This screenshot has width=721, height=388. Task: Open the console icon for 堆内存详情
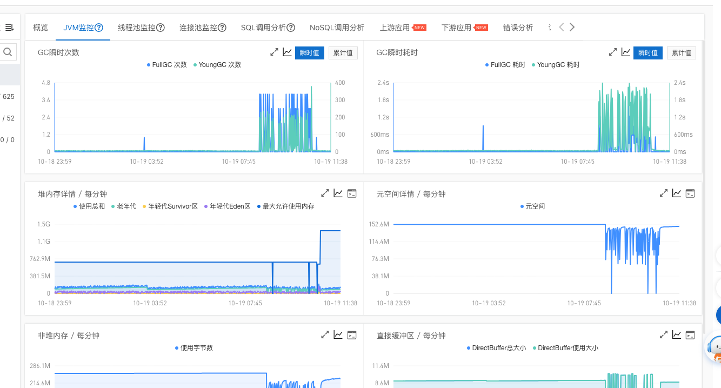352,193
